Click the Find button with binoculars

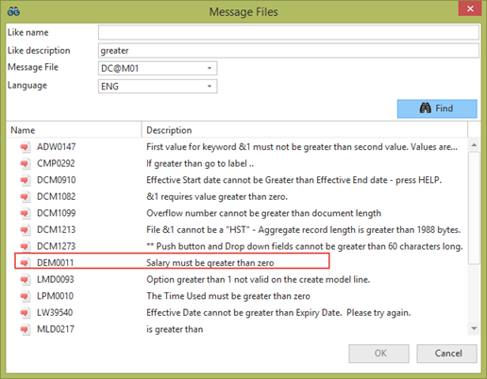click(x=437, y=108)
